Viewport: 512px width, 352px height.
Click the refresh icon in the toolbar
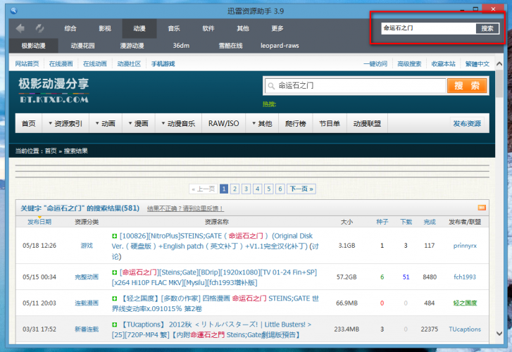point(39,28)
